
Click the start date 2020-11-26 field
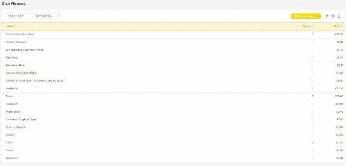click(x=16, y=16)
